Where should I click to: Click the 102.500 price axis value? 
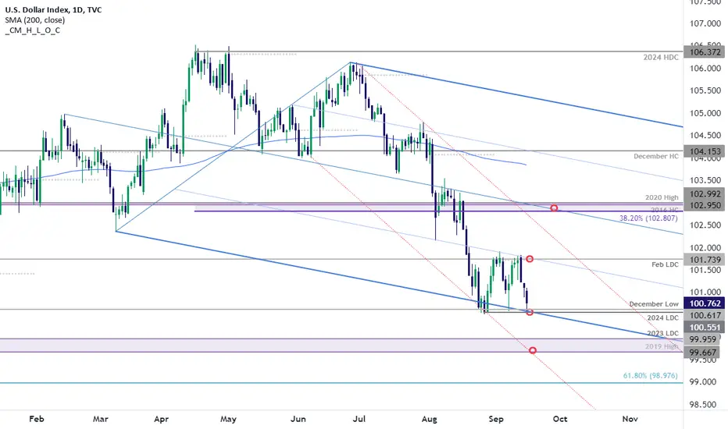coord(705,225)
